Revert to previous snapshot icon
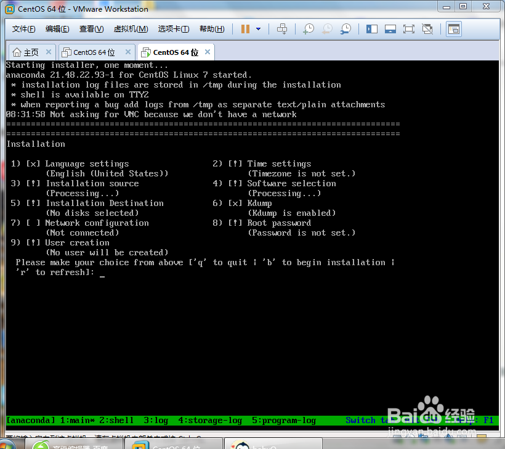The height and width of the screenshot is (449, 505). [327, 29]
